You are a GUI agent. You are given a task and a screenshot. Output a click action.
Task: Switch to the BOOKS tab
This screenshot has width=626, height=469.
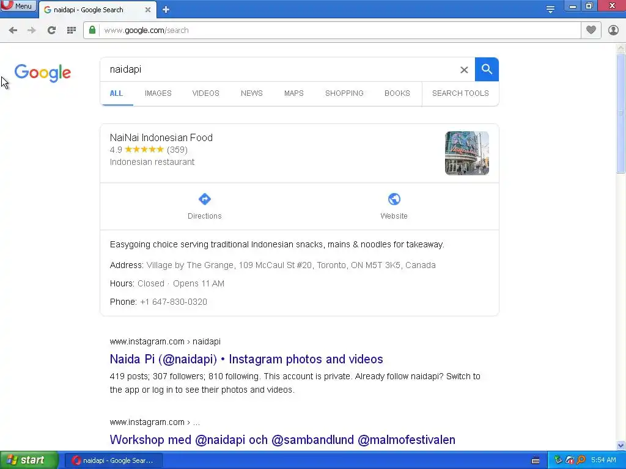pos(397,93)
